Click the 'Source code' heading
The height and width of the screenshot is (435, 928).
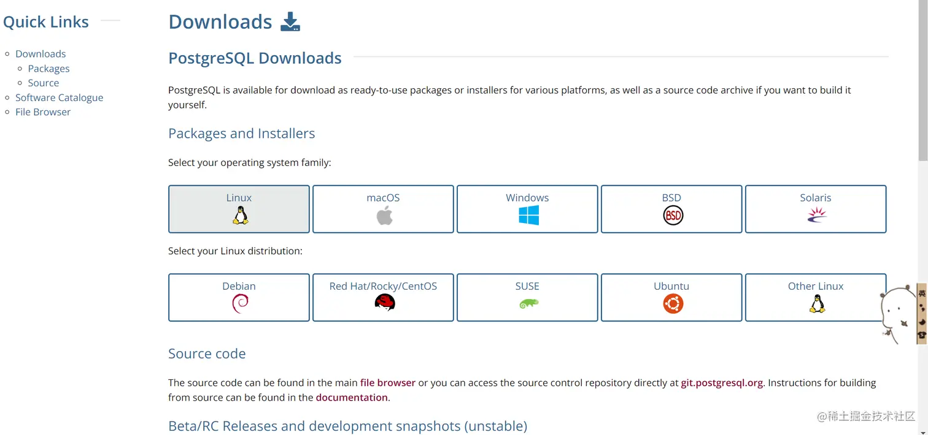coord(207,354)
